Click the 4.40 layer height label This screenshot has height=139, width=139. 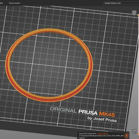click(x=134, y=13)
